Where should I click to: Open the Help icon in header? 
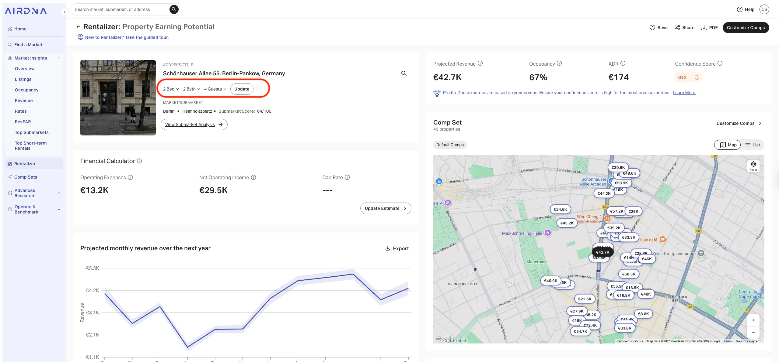740,9
